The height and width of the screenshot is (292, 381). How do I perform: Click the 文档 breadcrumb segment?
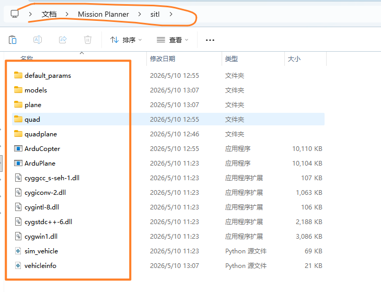tap(49, 14)
